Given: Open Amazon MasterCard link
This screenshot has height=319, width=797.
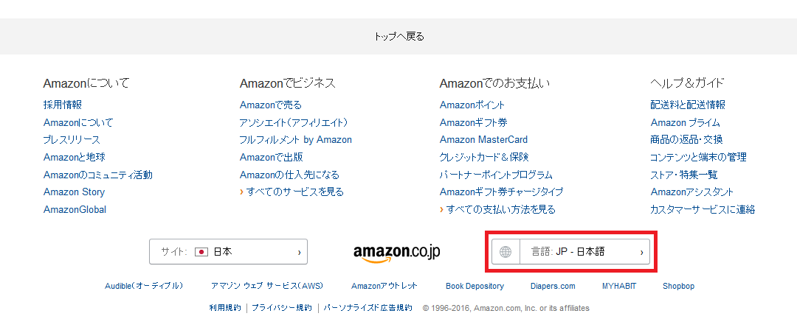Looking at the screenshot, I should click(x=483, y=140).
